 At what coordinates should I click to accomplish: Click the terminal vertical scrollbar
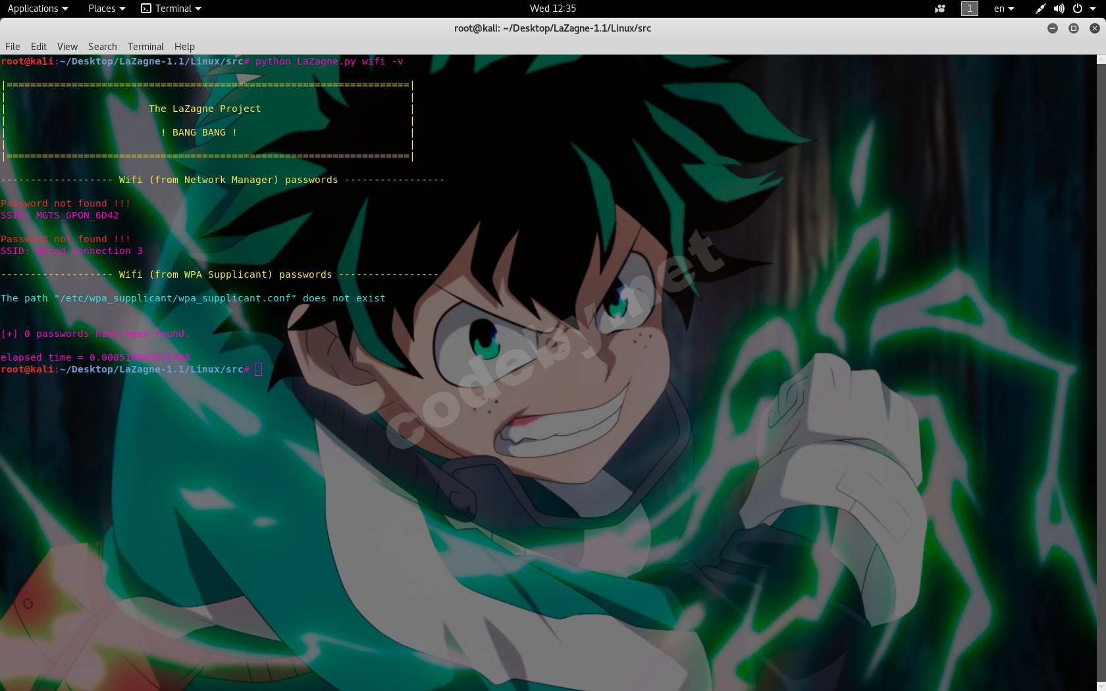(x=1101, y=372)
